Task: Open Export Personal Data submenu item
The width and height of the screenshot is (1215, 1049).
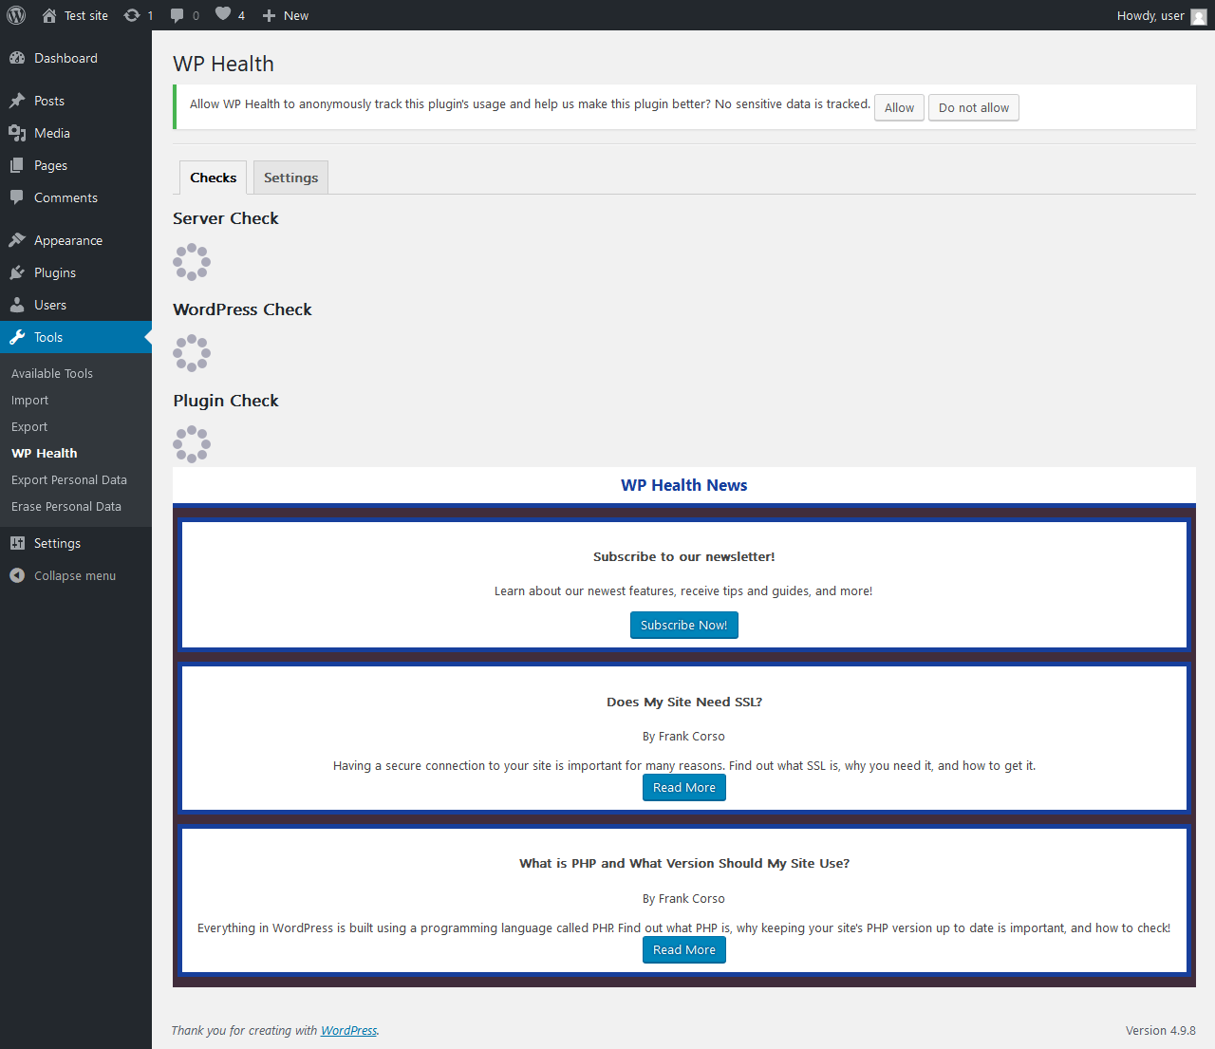Action: [76, 479]
